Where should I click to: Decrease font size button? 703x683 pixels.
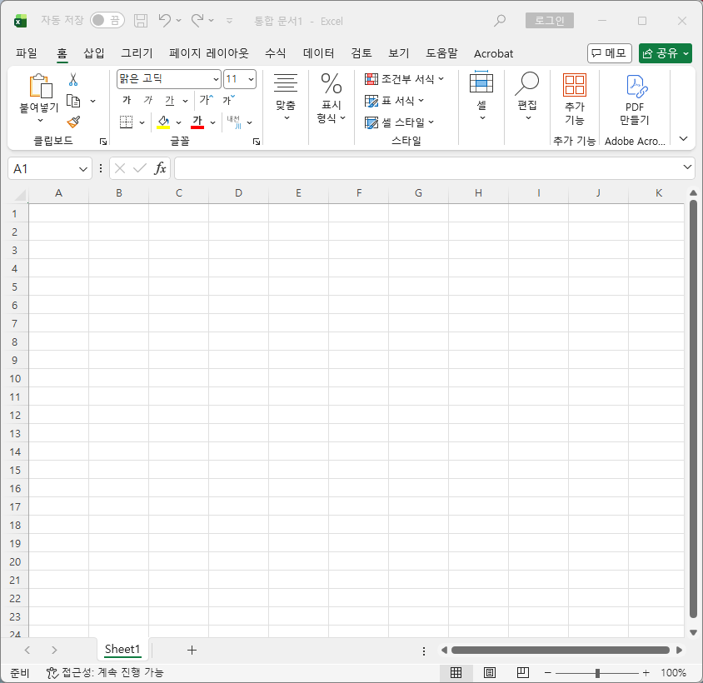click(229, 100)
